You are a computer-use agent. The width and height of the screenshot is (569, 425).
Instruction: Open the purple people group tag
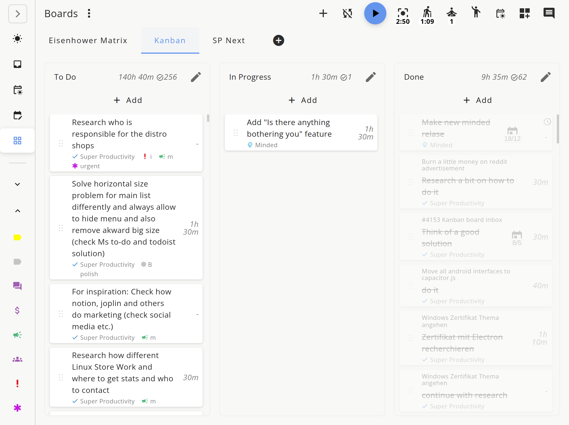[17, 359]
